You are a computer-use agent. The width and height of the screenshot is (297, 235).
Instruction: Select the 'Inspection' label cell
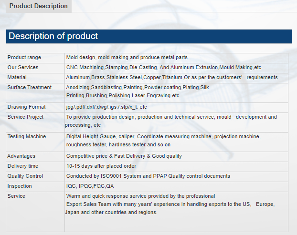click(20, 186)
